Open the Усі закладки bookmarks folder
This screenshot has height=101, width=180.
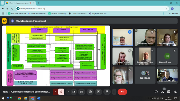172,13
